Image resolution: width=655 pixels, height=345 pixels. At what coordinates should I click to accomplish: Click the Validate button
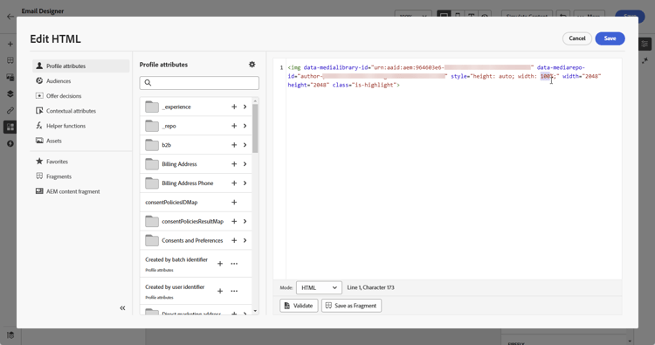pos(299,306)
